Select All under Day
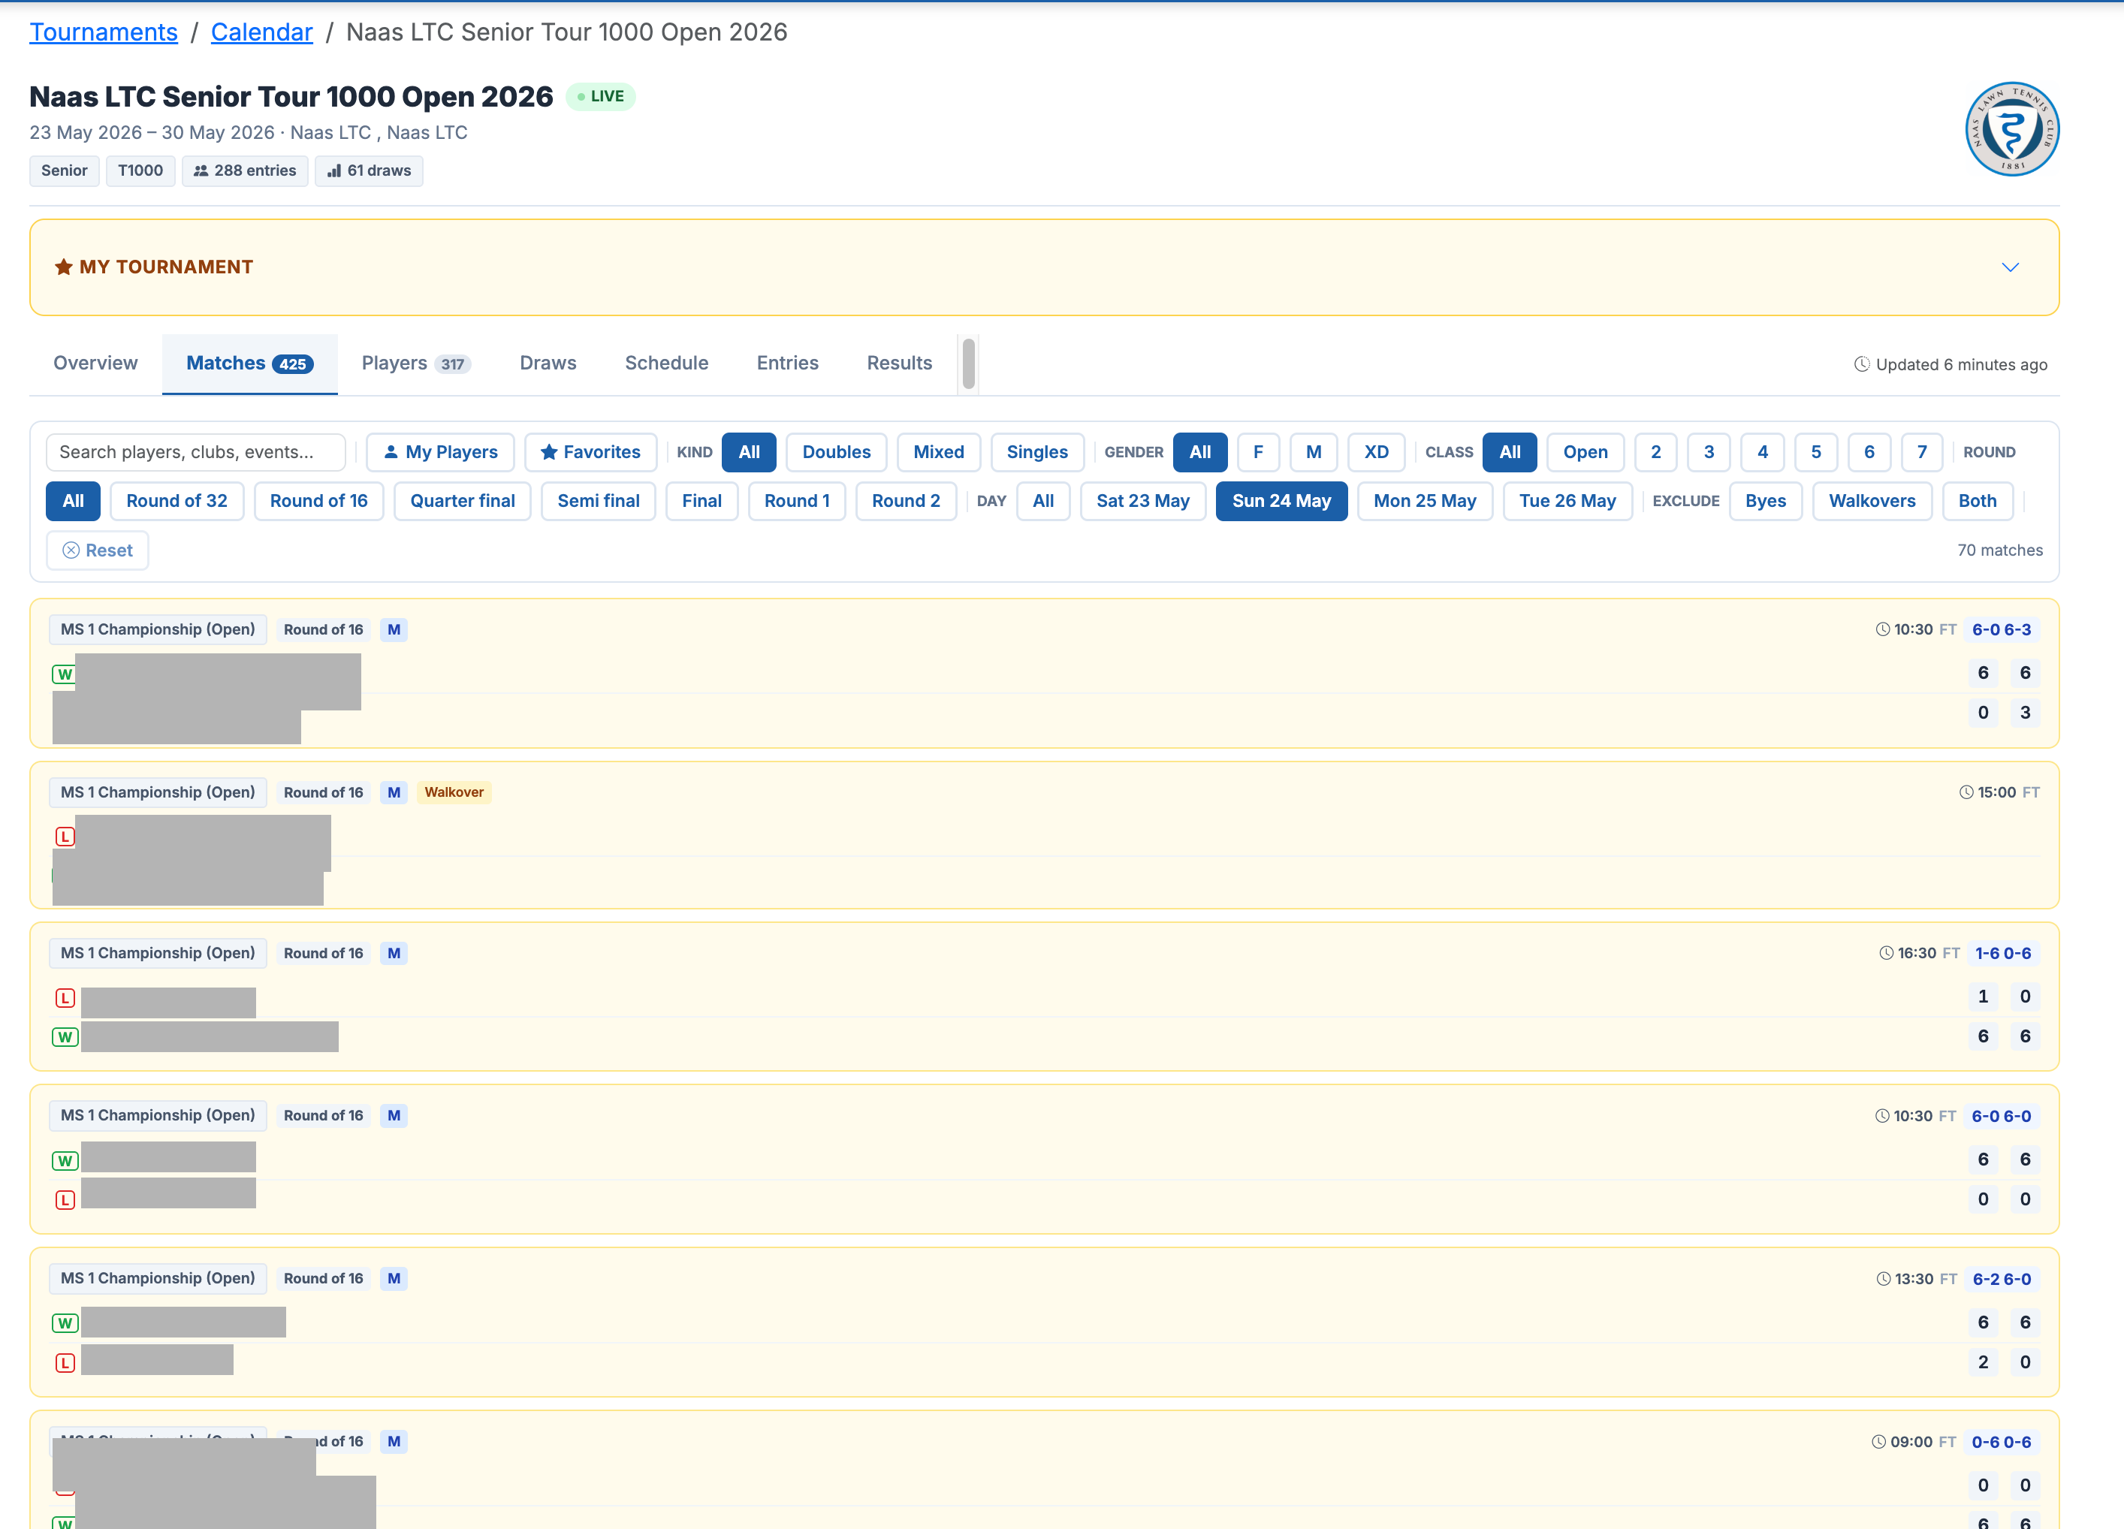This screenshot has width=2124, height=1529. tap(1043, 501)
